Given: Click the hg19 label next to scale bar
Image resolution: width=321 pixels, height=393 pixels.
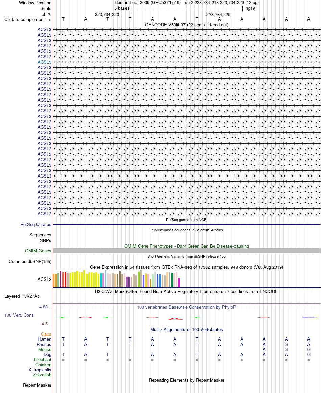Looking at the screenshot, I should click(x=250, y=8).
